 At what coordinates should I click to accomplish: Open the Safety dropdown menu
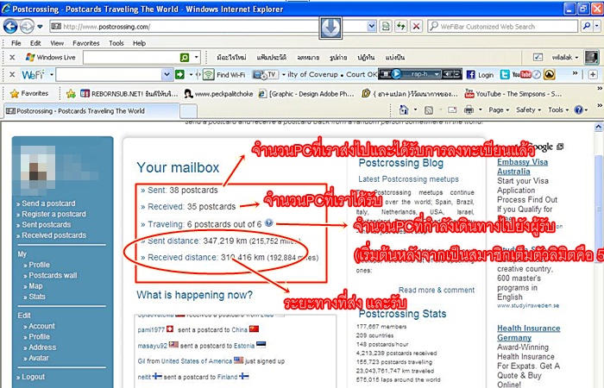tap(528, 110)
